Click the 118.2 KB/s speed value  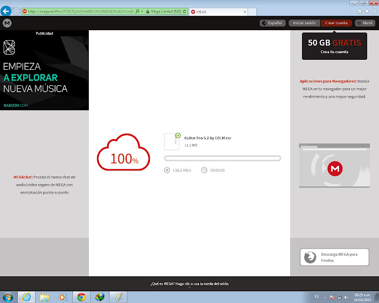(x=182, y=170)
